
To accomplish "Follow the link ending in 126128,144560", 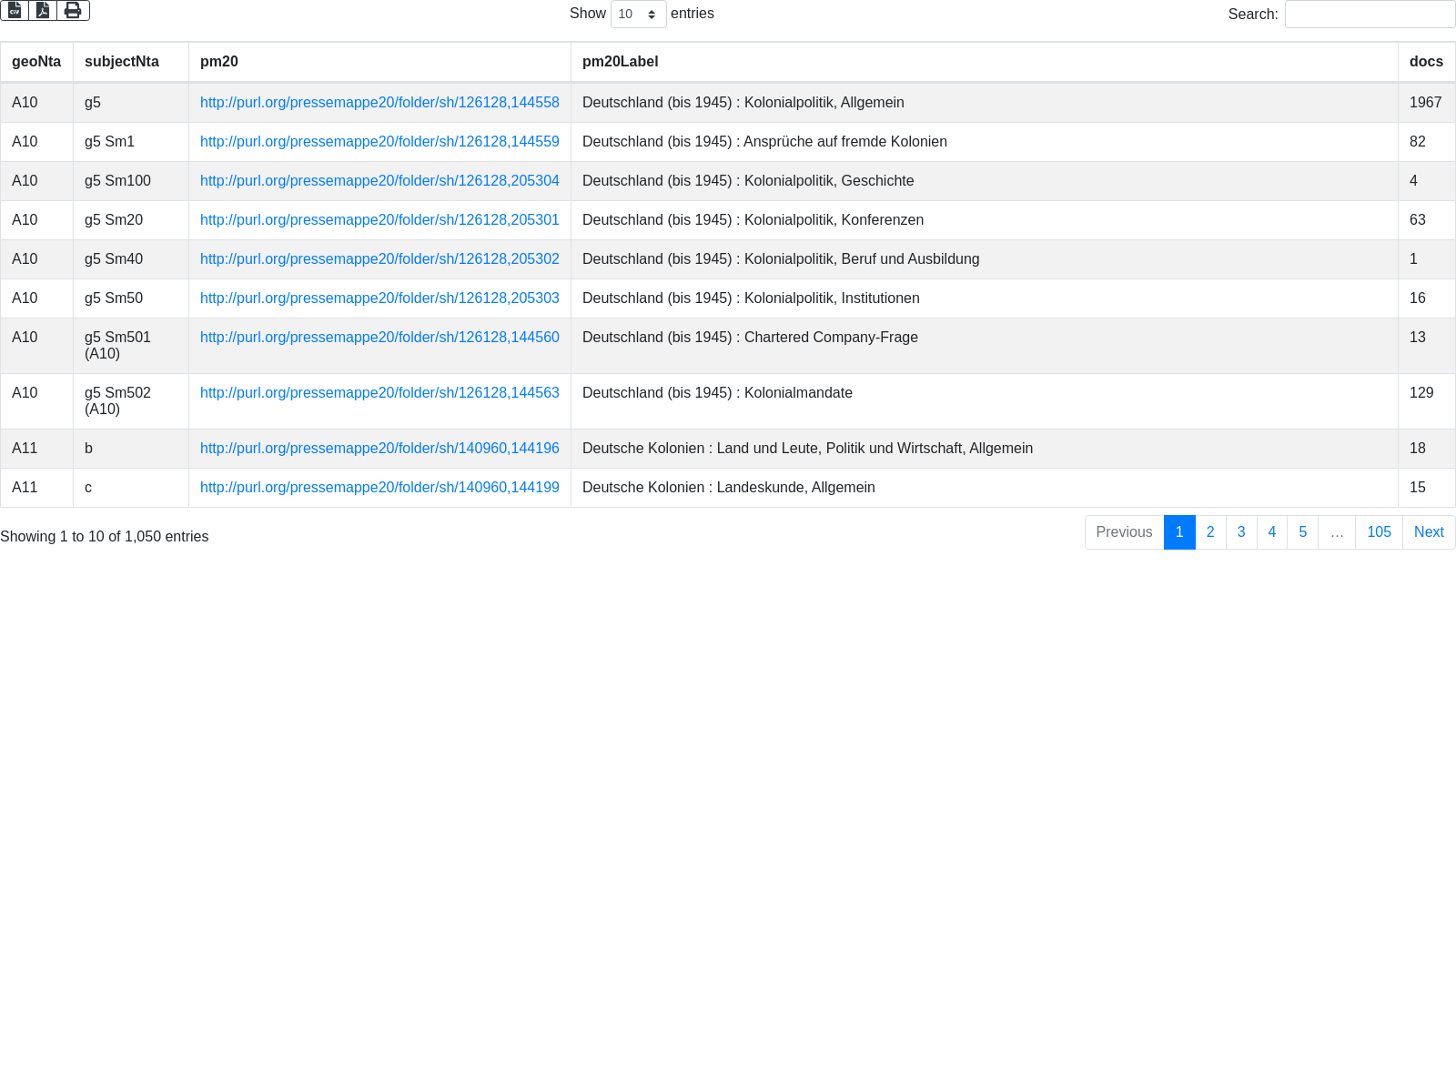I will [x=379, y=338].
